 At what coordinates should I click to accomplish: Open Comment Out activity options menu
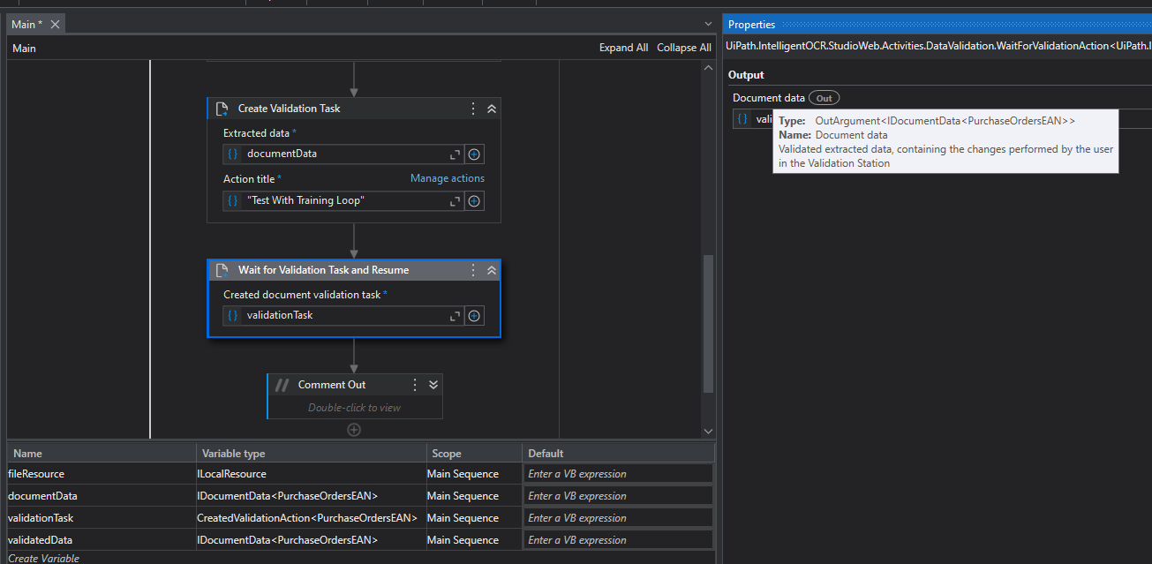[x=415, y=385]
